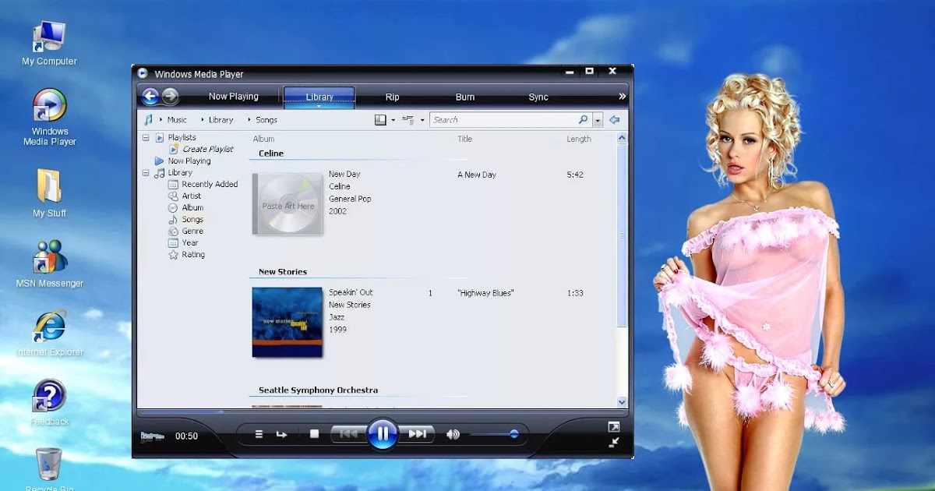Toggle shuffle mode in playback controls
Screen dimensions: 935x491
(x=259, y=434)
